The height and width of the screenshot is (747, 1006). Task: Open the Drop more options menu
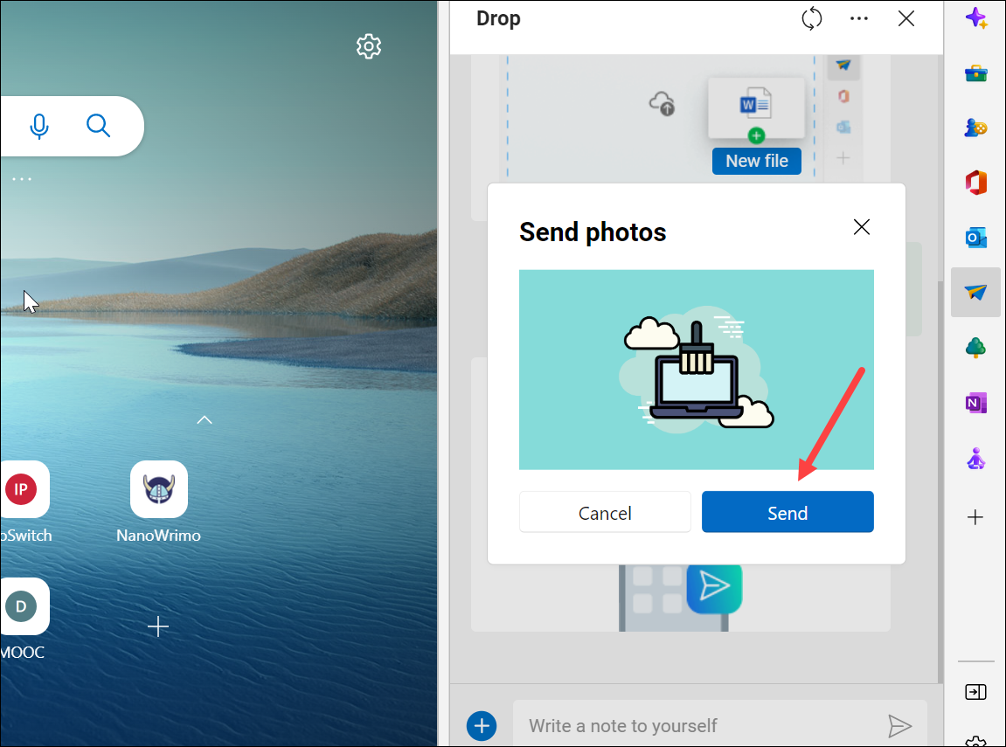[858, 17]
